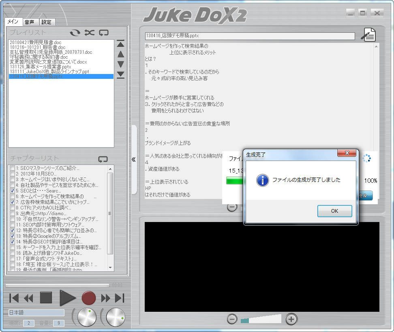Click the rewind button
394x332 pixels.
pyautogui.click(x=28, y=298)
